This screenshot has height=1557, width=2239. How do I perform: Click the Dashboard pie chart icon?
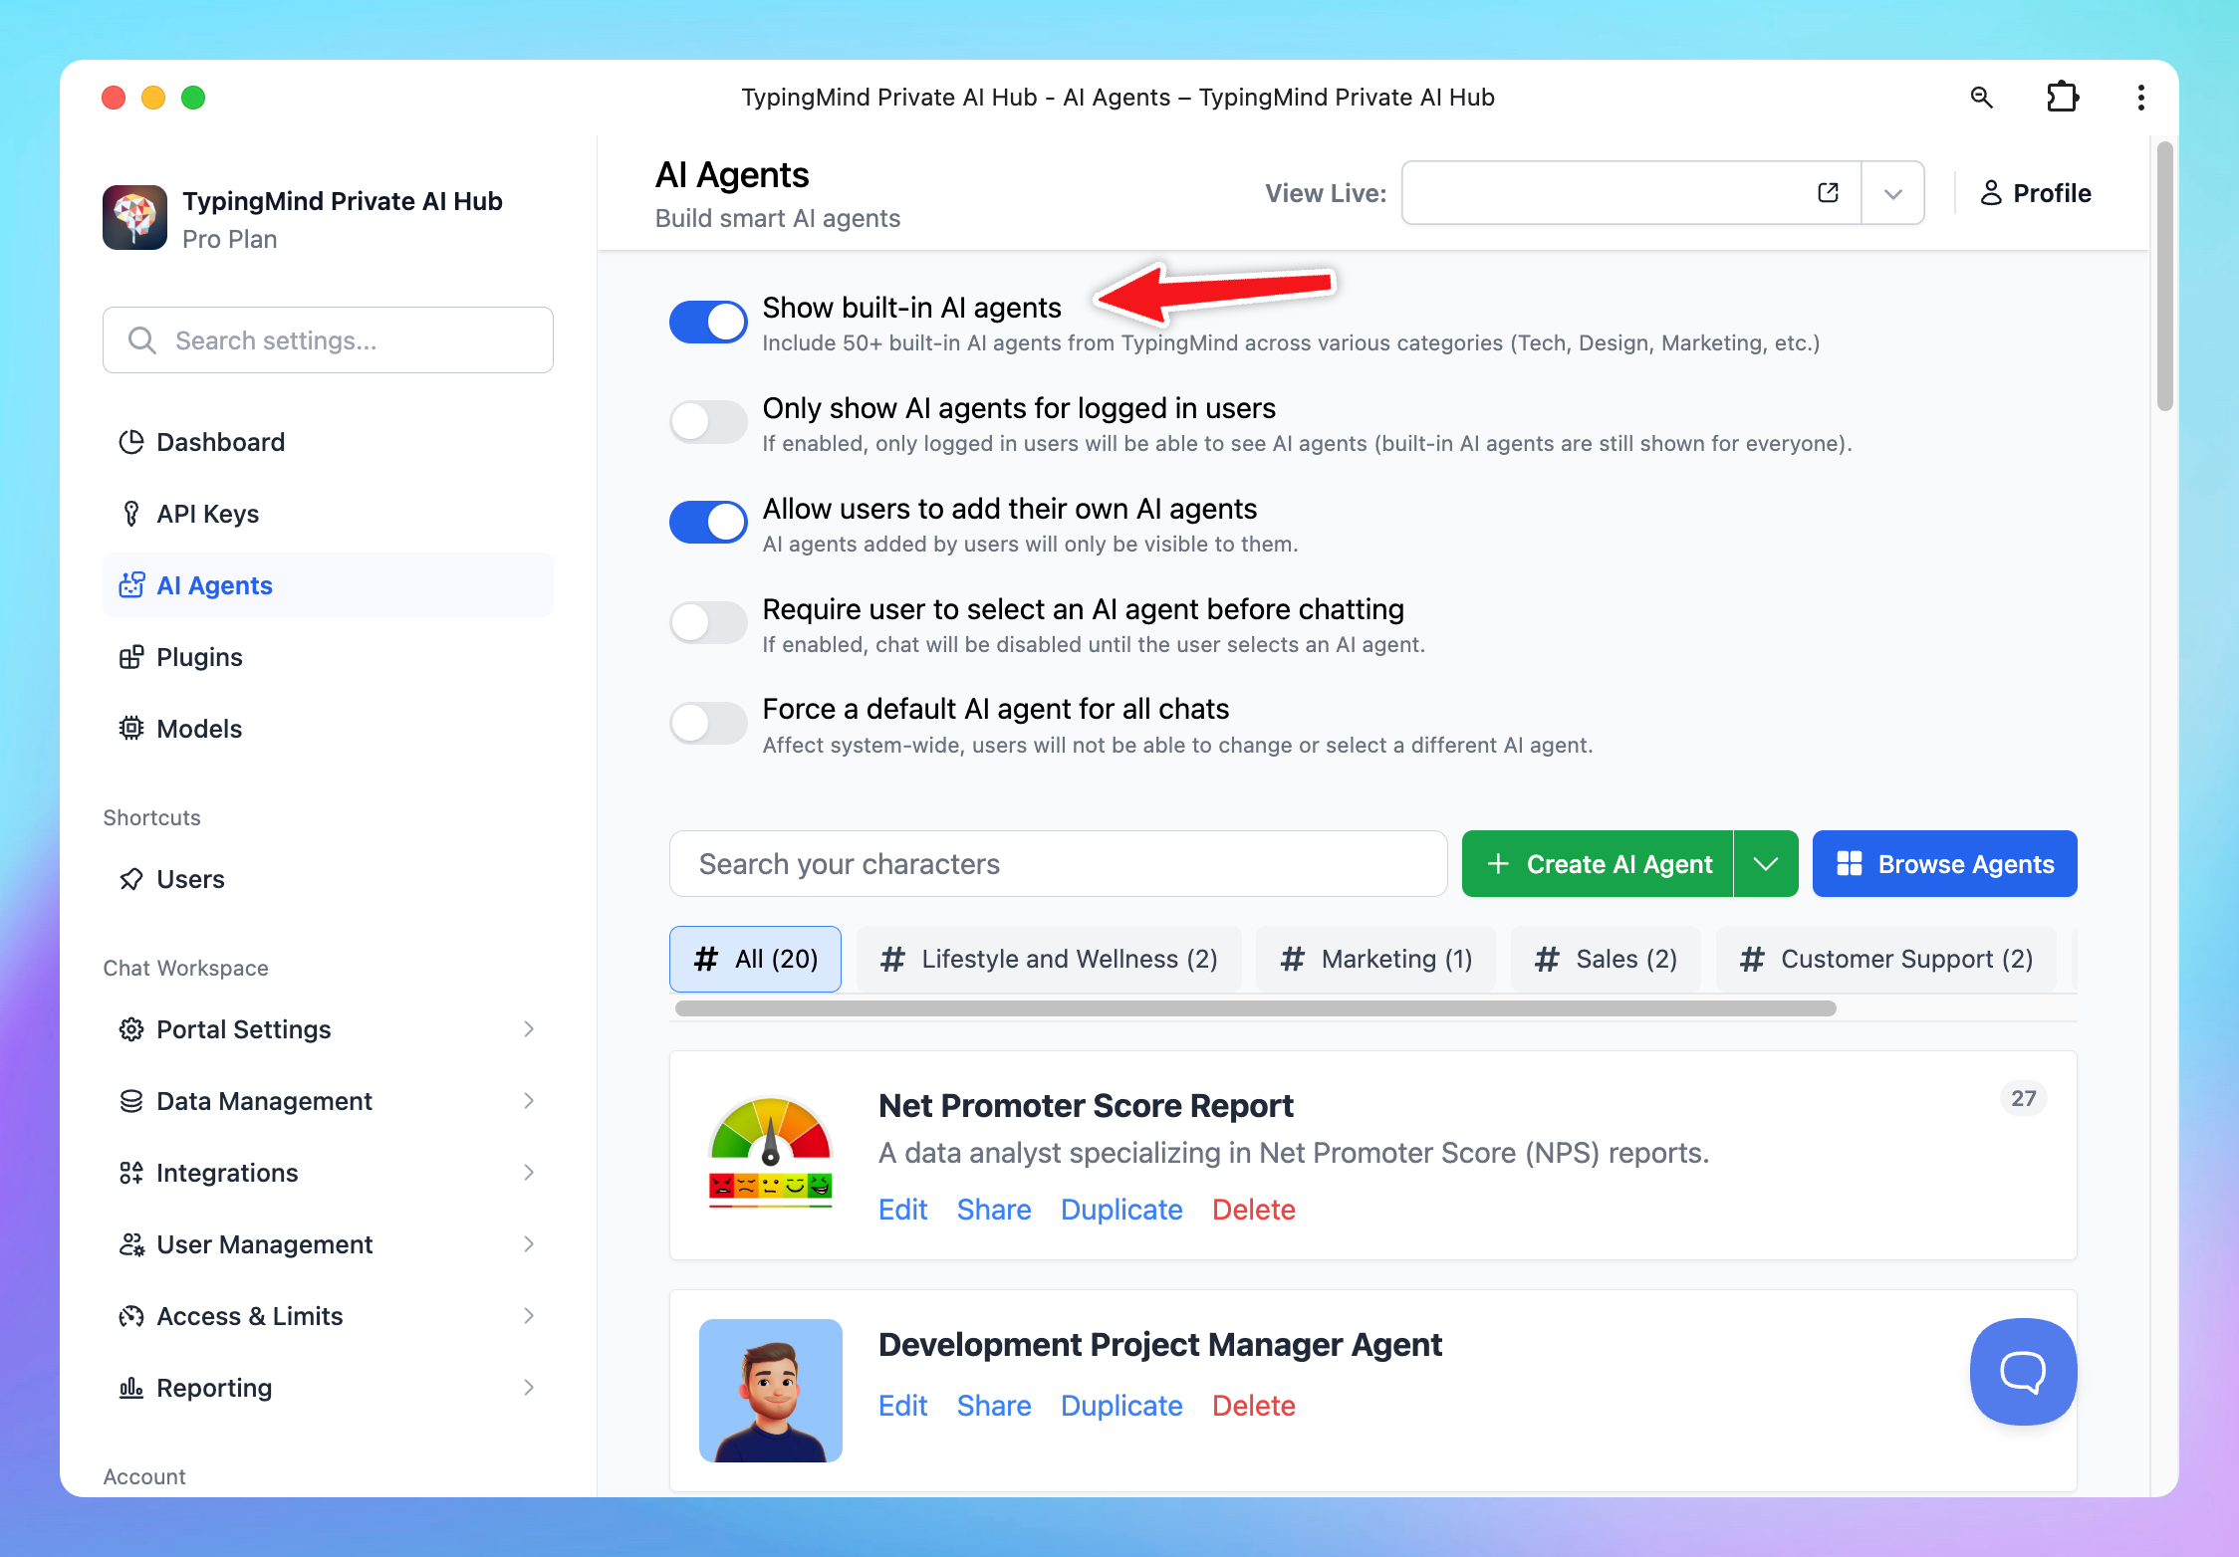coord(130,442)
